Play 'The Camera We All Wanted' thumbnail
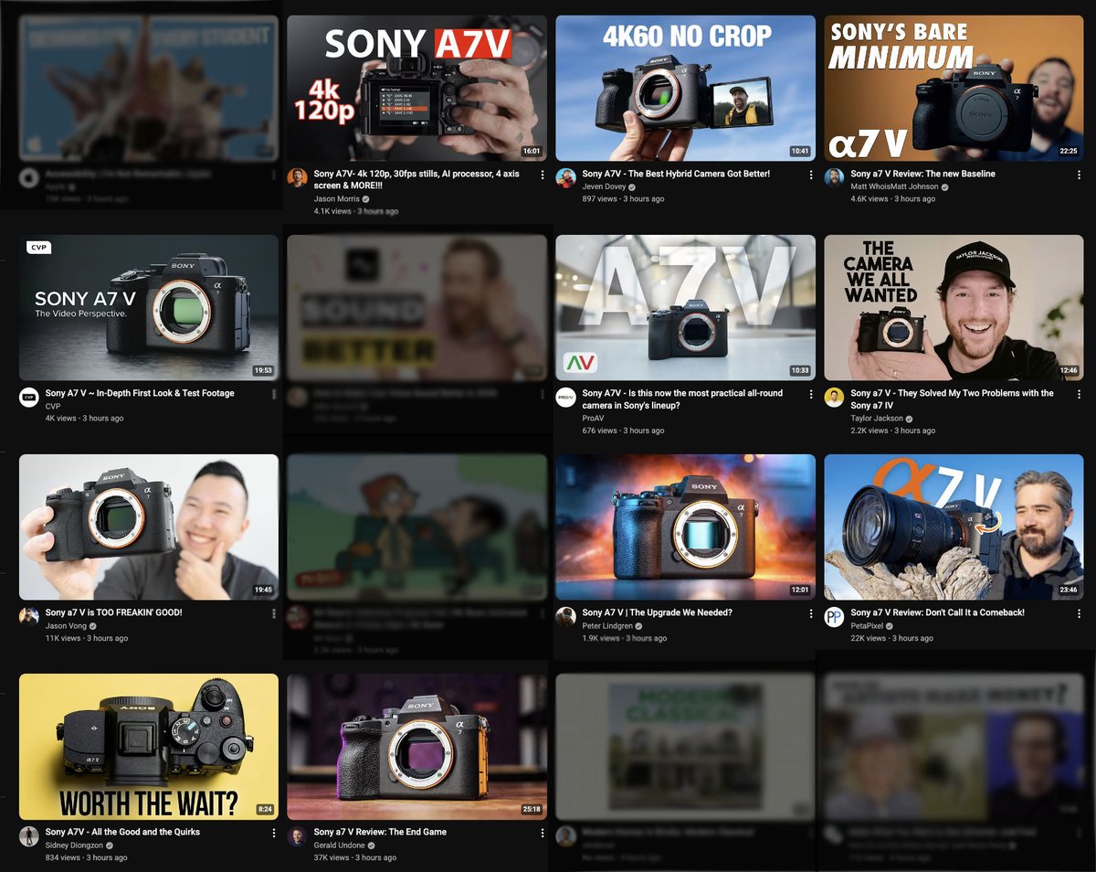The image size is (1096, 872). click(954, 307)
